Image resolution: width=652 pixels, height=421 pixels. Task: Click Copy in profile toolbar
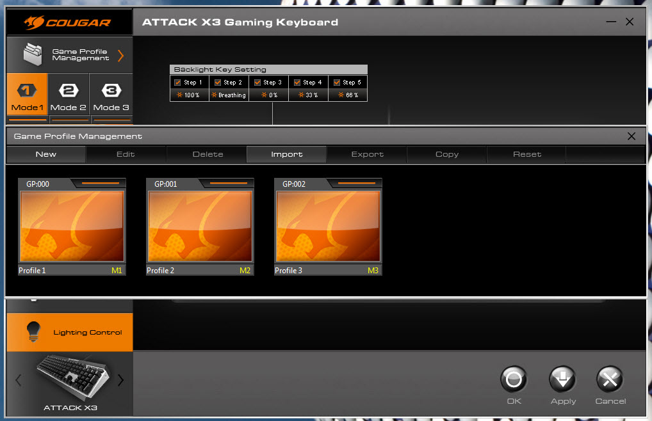click(447, 154)
